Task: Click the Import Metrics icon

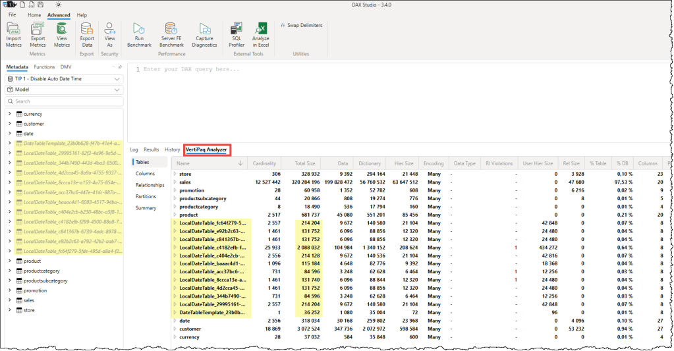Action: point(13,29)
